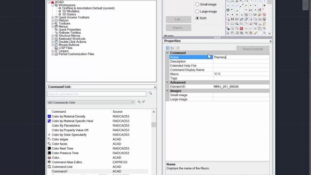Expand the Toolbars tree node
311x175 pixels.
pos(52,23)
